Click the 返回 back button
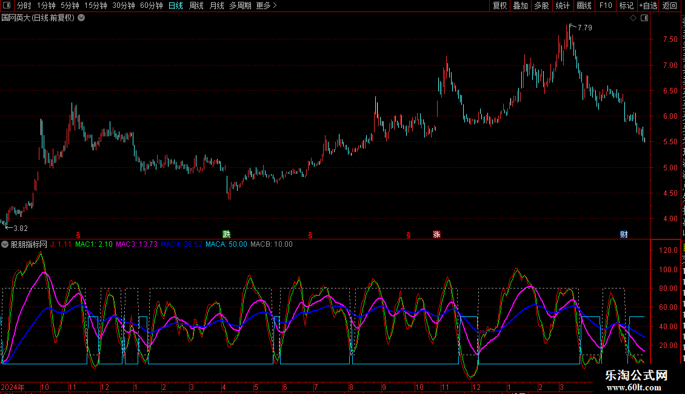This screenshot has width=685, height=394. pyautogui.click(x=670, y=5)
